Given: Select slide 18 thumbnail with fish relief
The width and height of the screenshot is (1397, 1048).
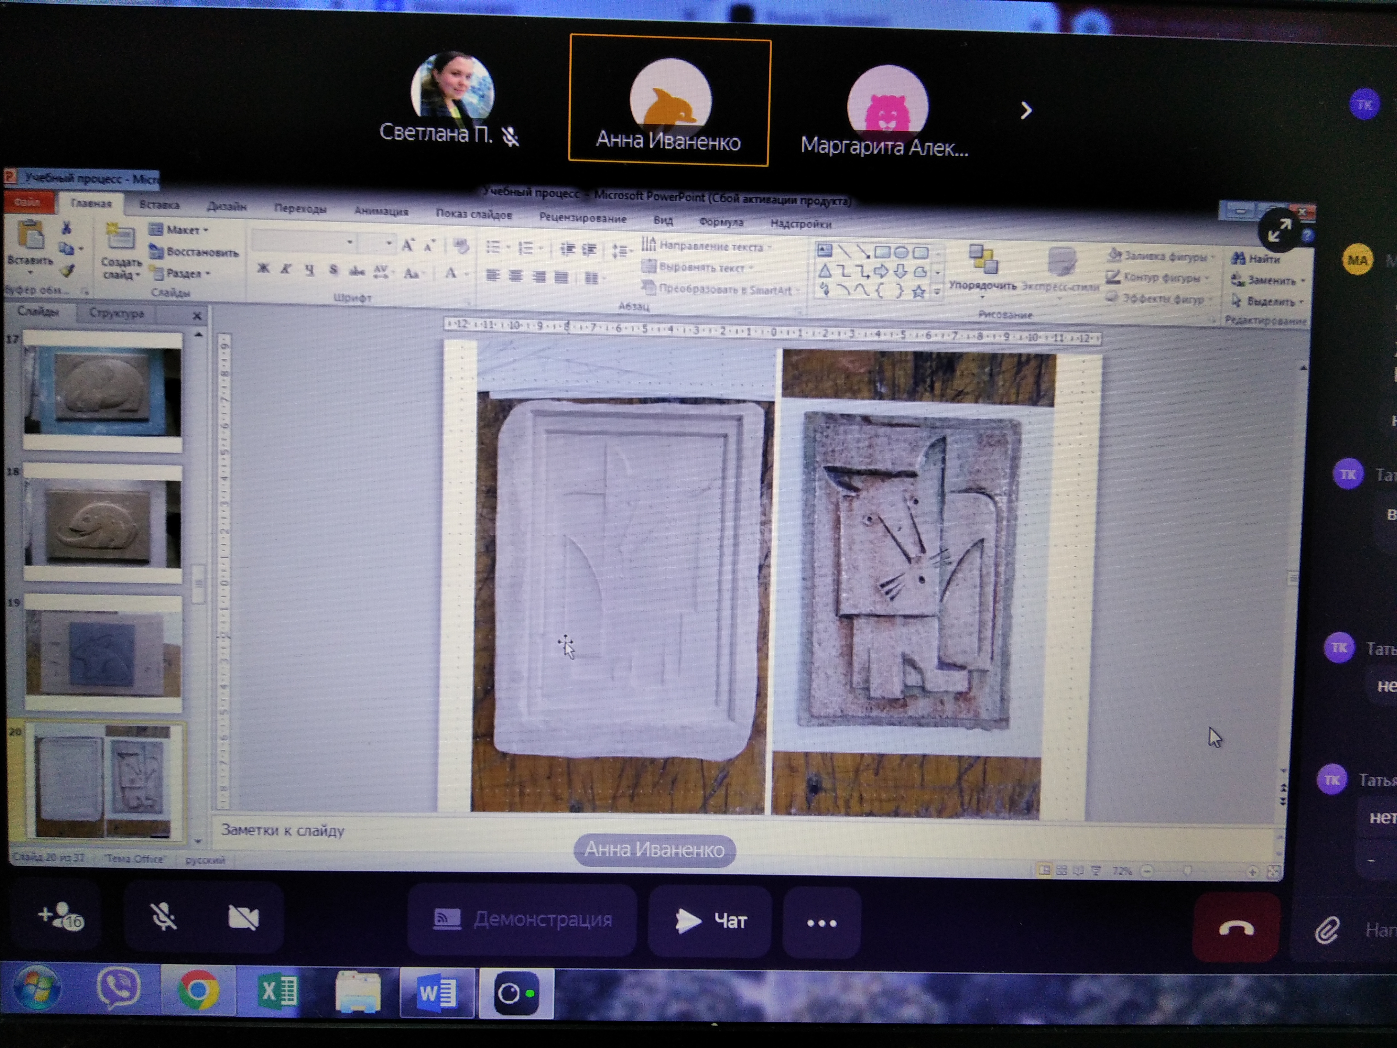Looking at the screenshot, I should pyautogui.click(x=102, y=522).
